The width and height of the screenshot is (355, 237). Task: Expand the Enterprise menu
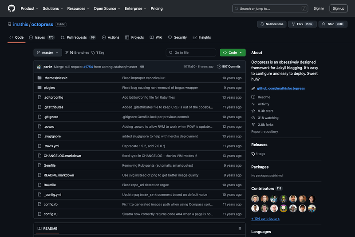point(135,8)
